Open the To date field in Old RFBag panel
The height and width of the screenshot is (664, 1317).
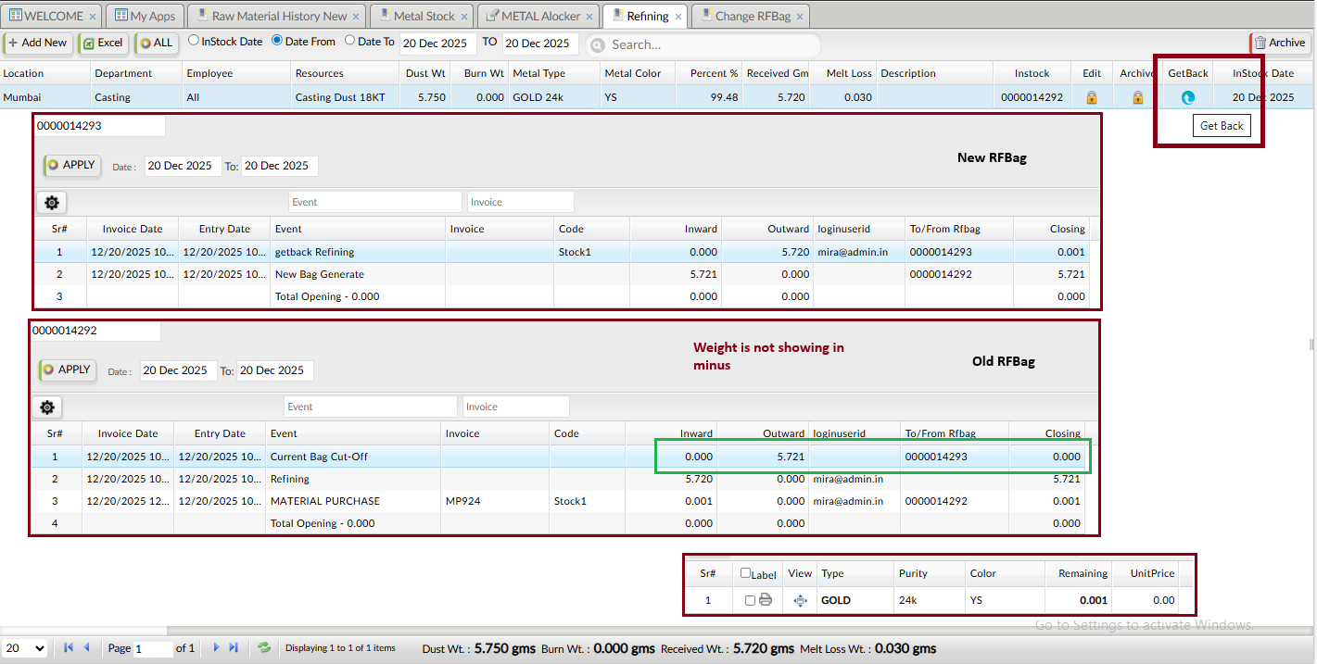point(274,370)
